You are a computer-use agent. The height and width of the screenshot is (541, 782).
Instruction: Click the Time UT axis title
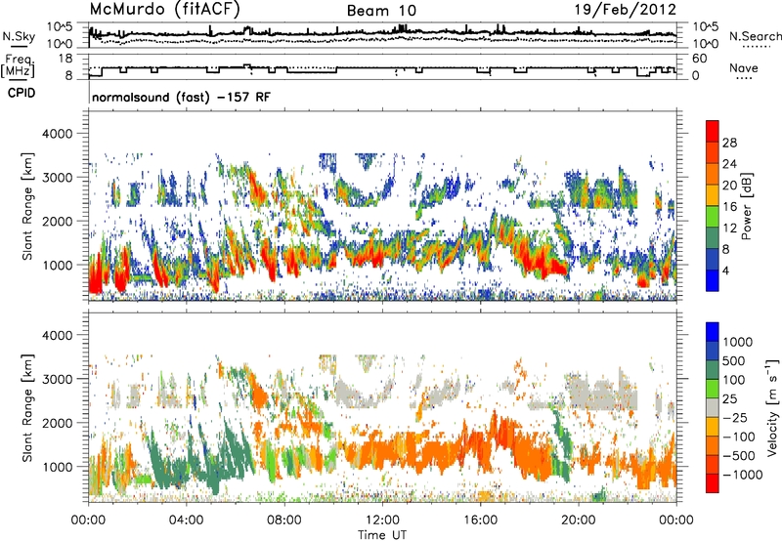click(x=382, y=534)
